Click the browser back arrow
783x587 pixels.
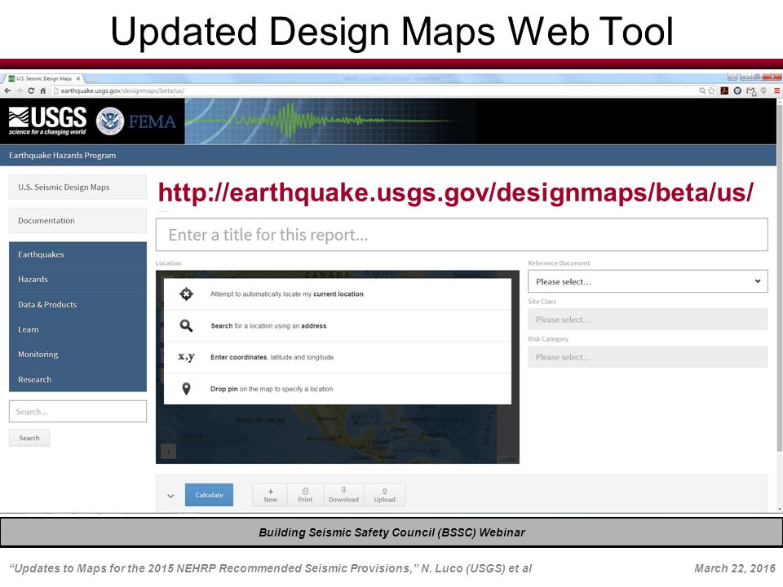pos(7,90)
